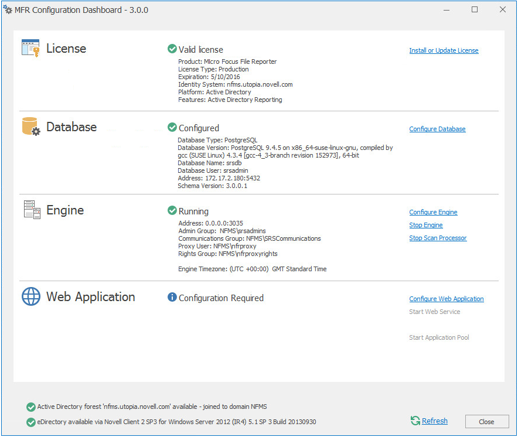Open the Configure Database link
Image resolution: width=518 pixels, height=437 pixels.
coord(437,129)
